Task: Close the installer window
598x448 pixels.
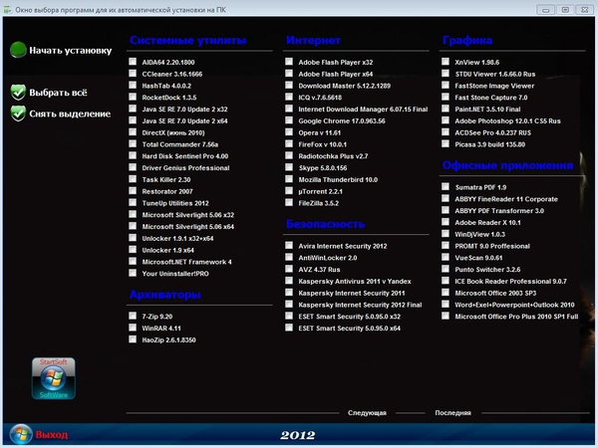Action: 585,10
